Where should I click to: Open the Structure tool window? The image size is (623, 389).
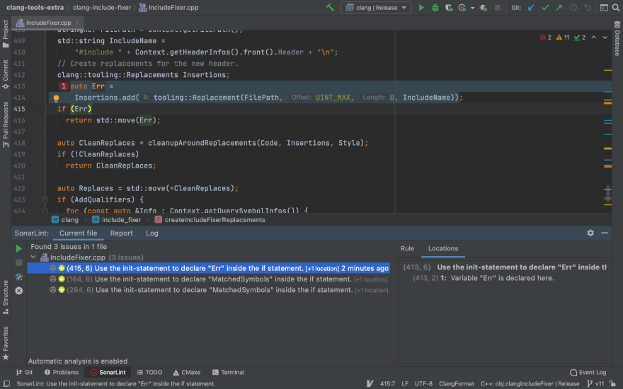(6, 297)
